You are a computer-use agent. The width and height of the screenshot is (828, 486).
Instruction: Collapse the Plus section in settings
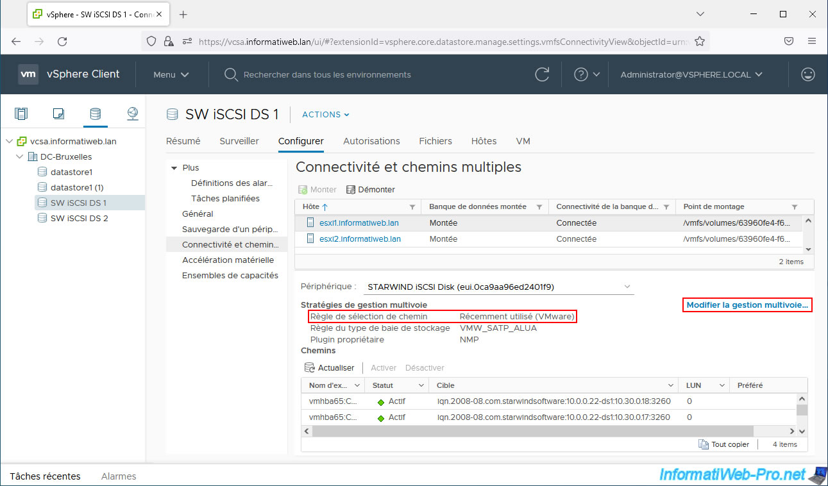[x=174, y=168]
